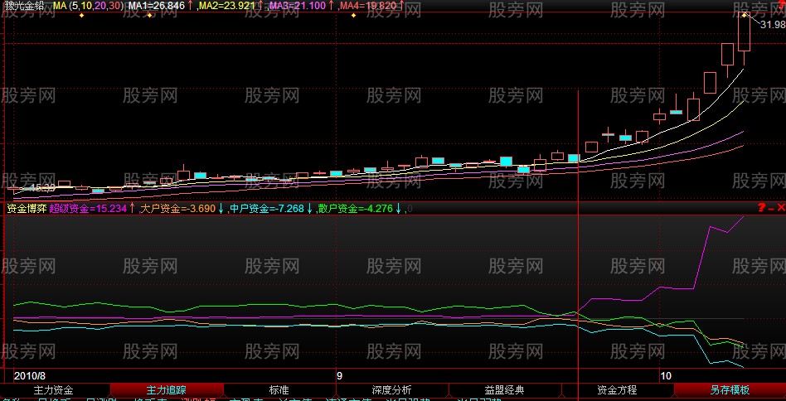Click the yellow diamond marker at top right

(744, 14)
